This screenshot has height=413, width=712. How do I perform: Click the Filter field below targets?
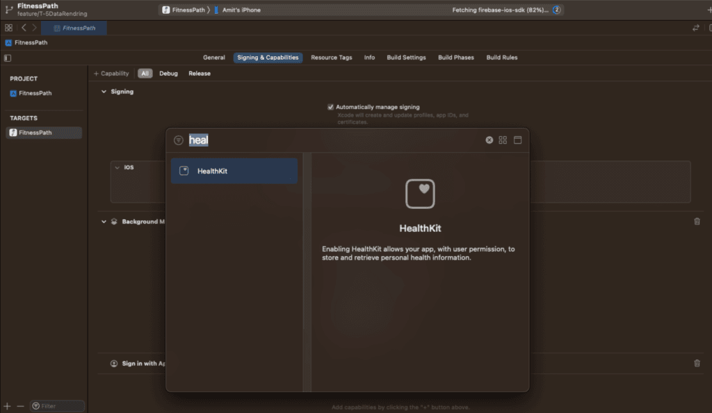57,406
